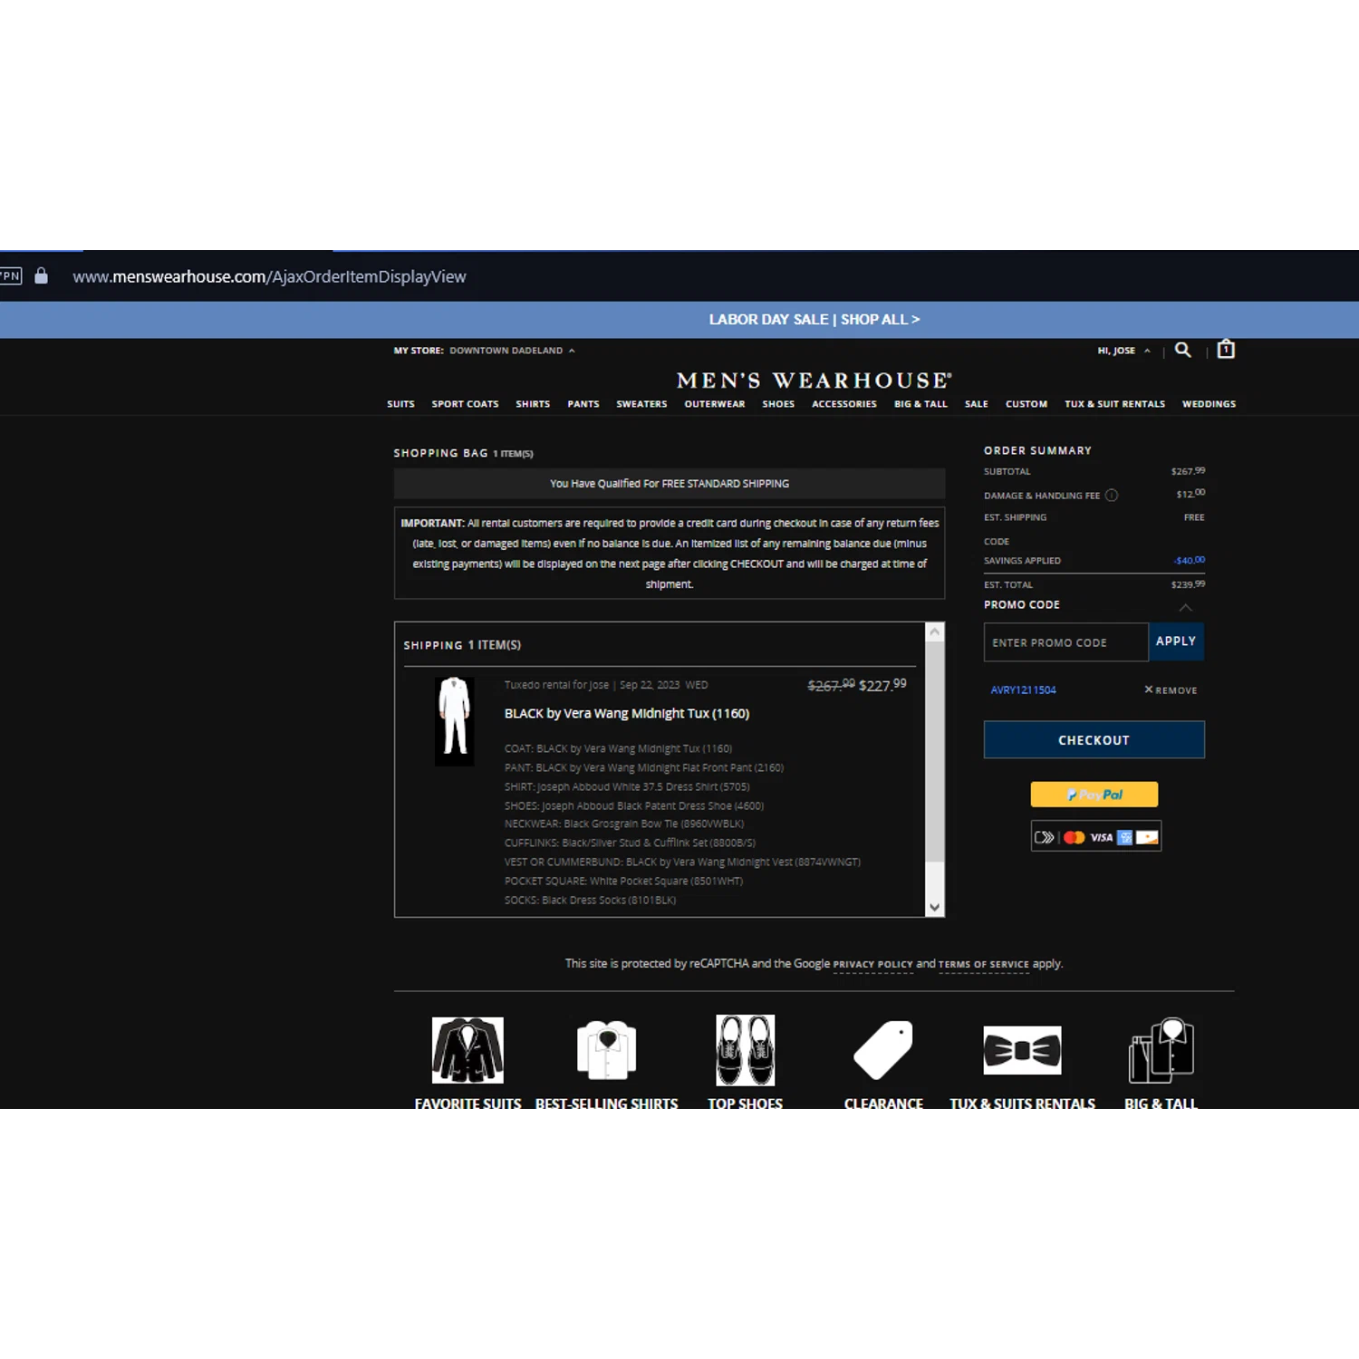
Task: Click the Top Shoes icon
Action: point(745,1050)
